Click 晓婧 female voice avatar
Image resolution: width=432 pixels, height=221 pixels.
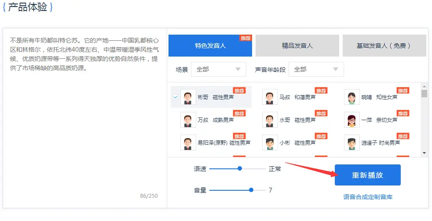coord(352,97)
